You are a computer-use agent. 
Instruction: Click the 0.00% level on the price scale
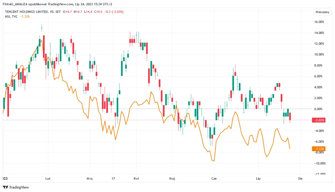click(319, 109)
